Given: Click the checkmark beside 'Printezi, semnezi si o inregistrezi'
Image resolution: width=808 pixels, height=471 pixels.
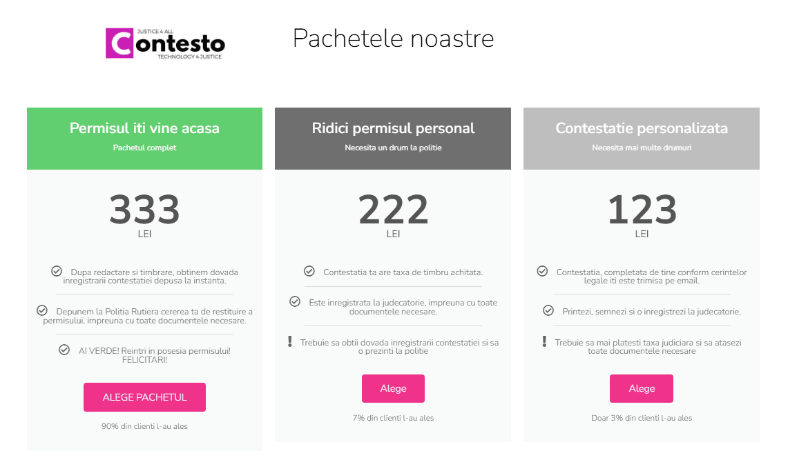Looking at the screenshot, I should coord(549,311).
